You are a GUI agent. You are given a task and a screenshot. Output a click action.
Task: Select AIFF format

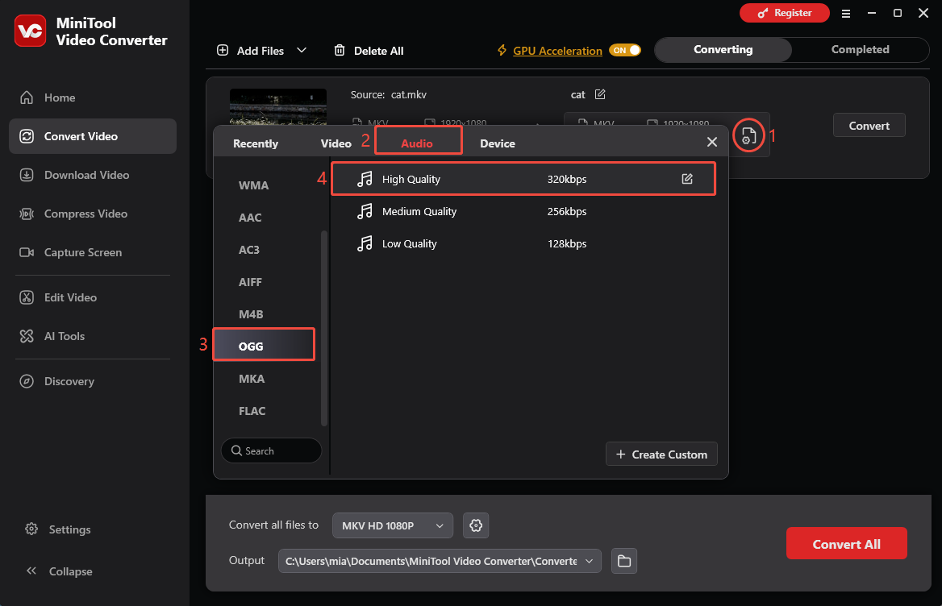[250, 282]
